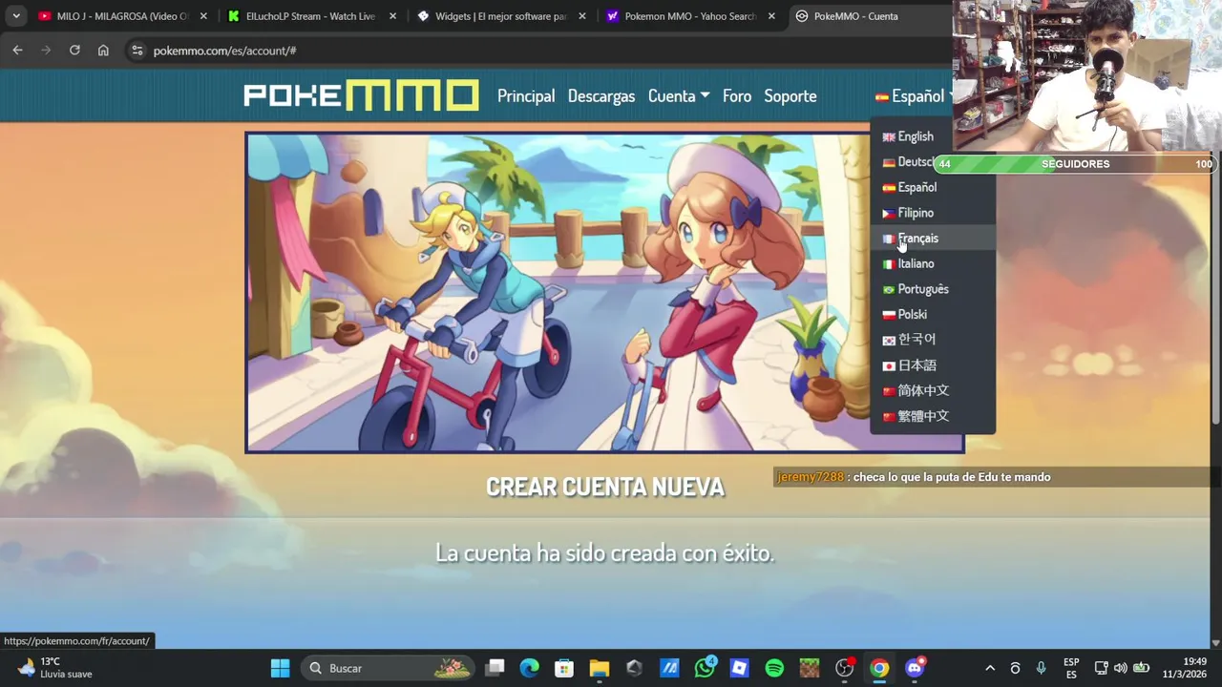Close the MILO J - MILAGROSA tab

pyautogui.click(x=203, y=16)
